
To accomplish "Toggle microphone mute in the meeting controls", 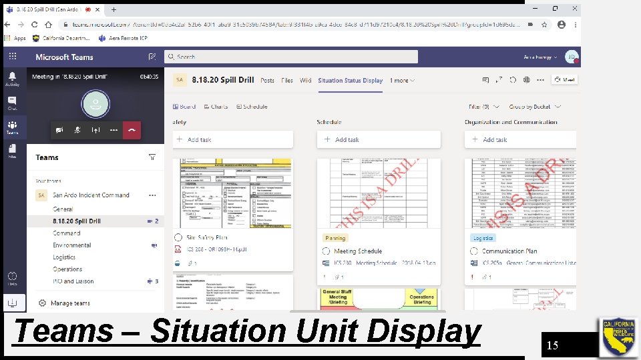I will click(77, 130).
